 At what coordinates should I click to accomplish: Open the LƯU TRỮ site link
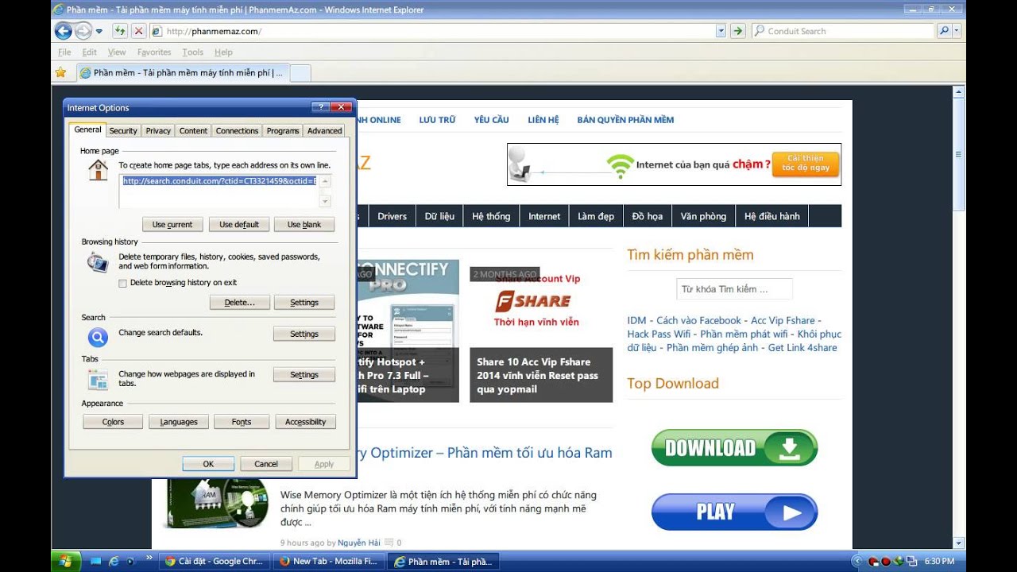[x=437, y=120]
